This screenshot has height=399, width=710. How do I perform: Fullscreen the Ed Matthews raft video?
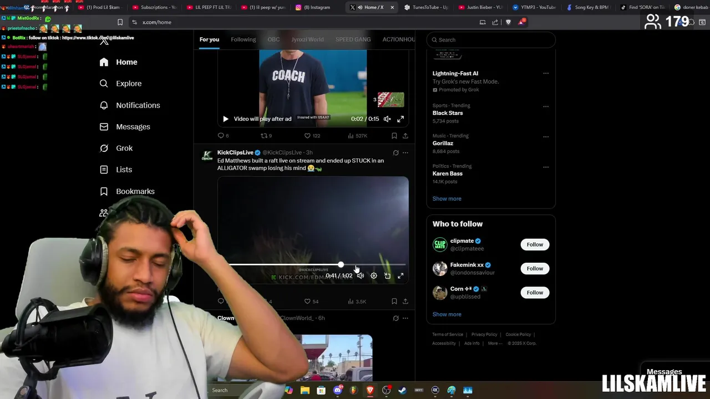[x=400, y=276]
